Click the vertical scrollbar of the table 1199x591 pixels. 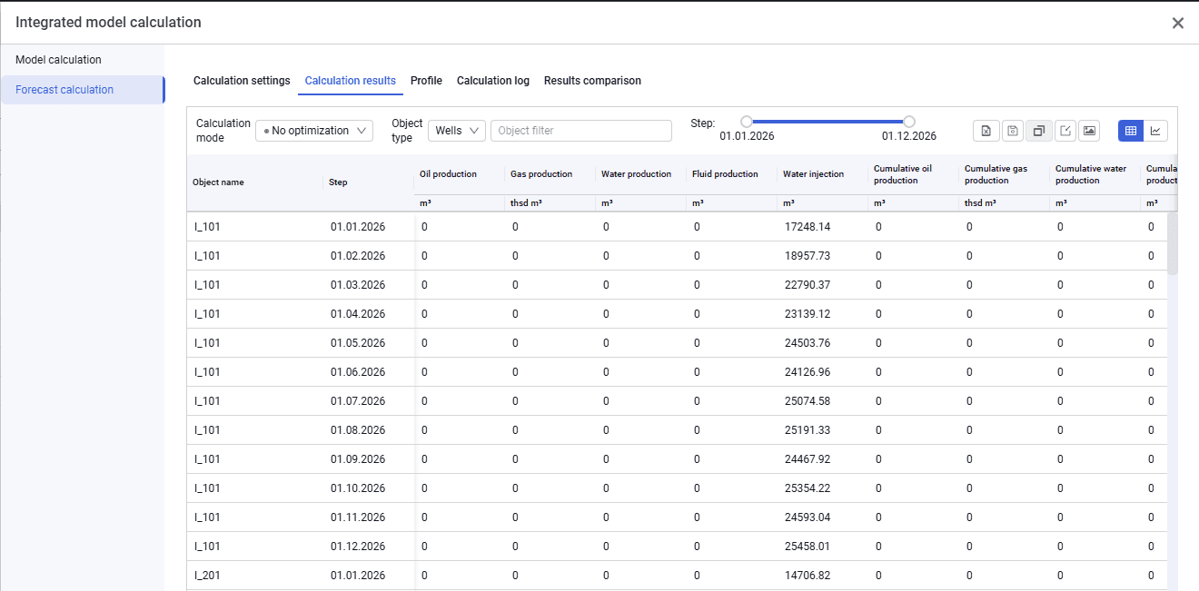click(1173, 243)
